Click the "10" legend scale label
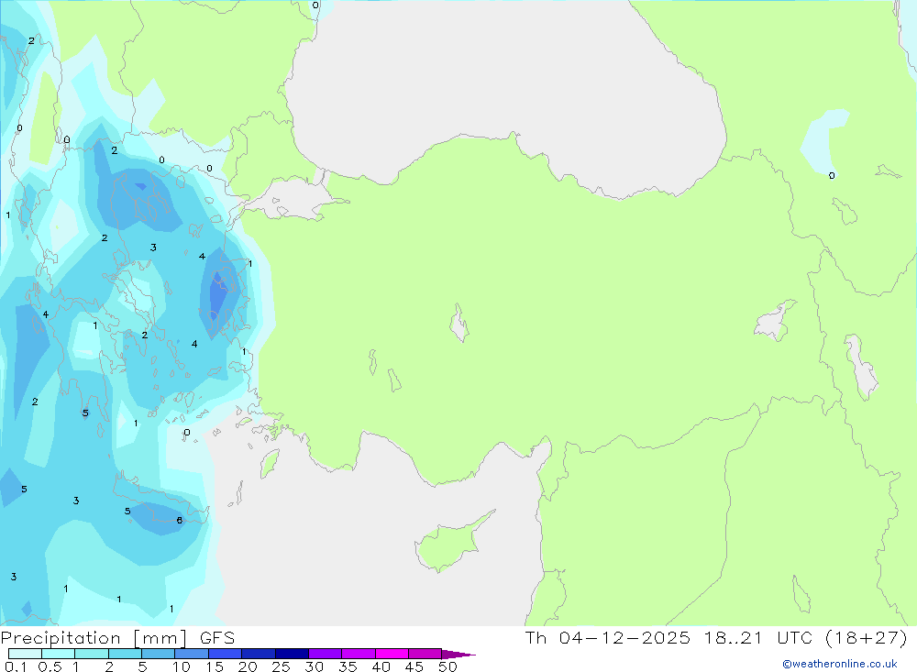Image resolution: width=917 pixels, height=672 pixels. tap(182, 666)
